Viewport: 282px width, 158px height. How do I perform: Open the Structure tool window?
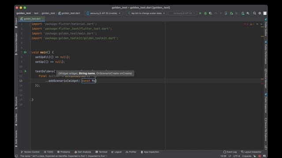click(x=16, y=103)
